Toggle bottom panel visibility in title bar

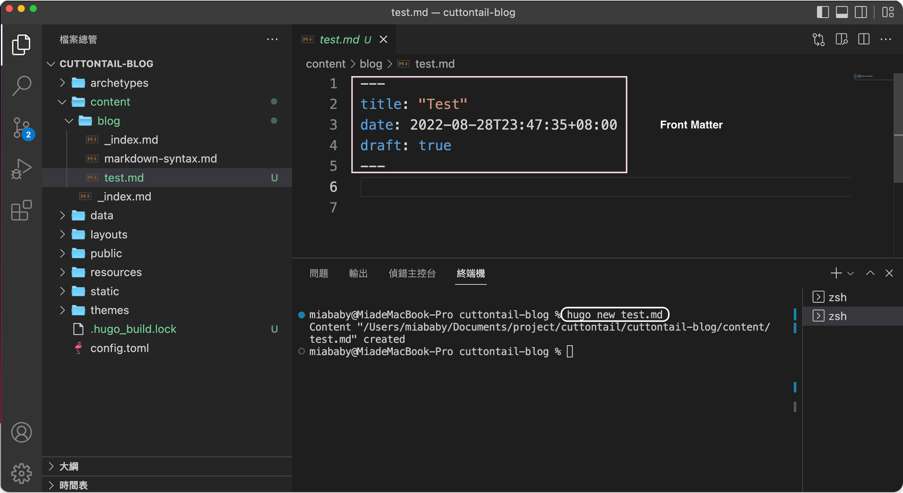(842, 12)
